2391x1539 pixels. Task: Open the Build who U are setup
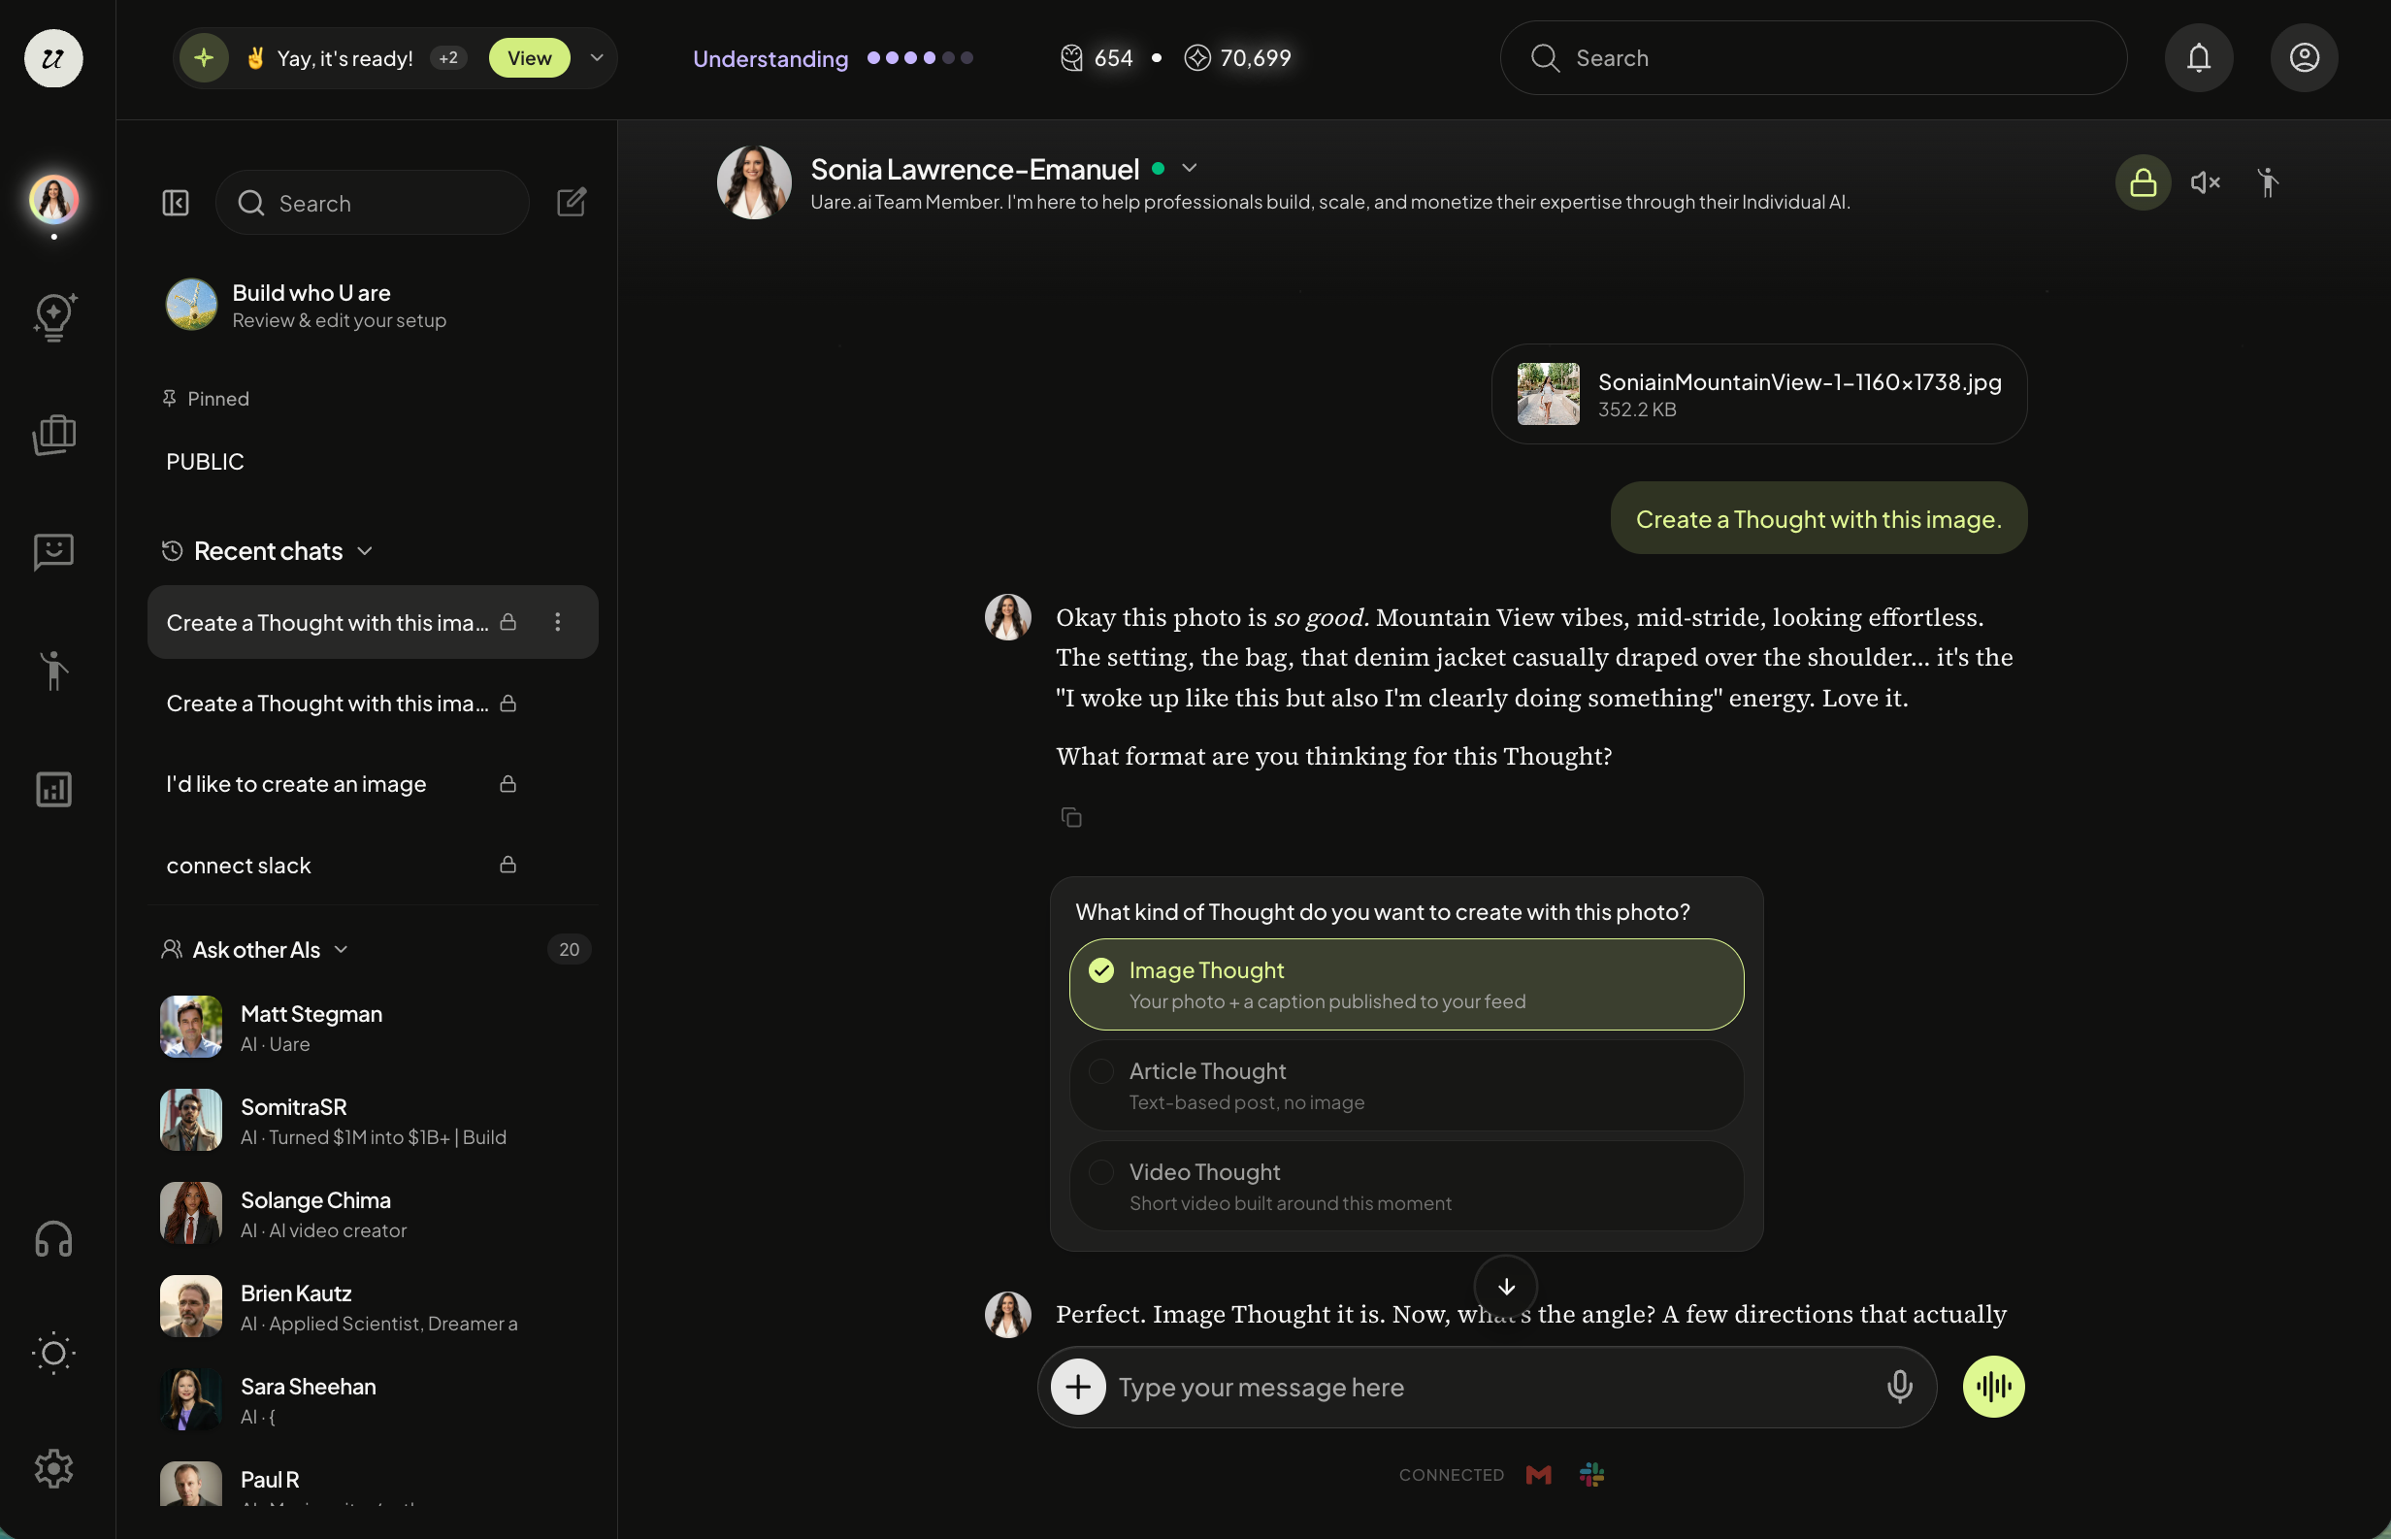pyautogui.click(x=372, y=305)
